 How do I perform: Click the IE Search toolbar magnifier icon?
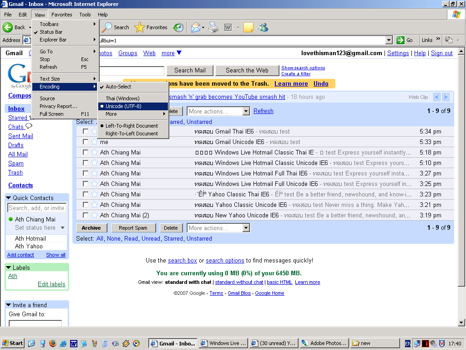click(x=106, y=27)
